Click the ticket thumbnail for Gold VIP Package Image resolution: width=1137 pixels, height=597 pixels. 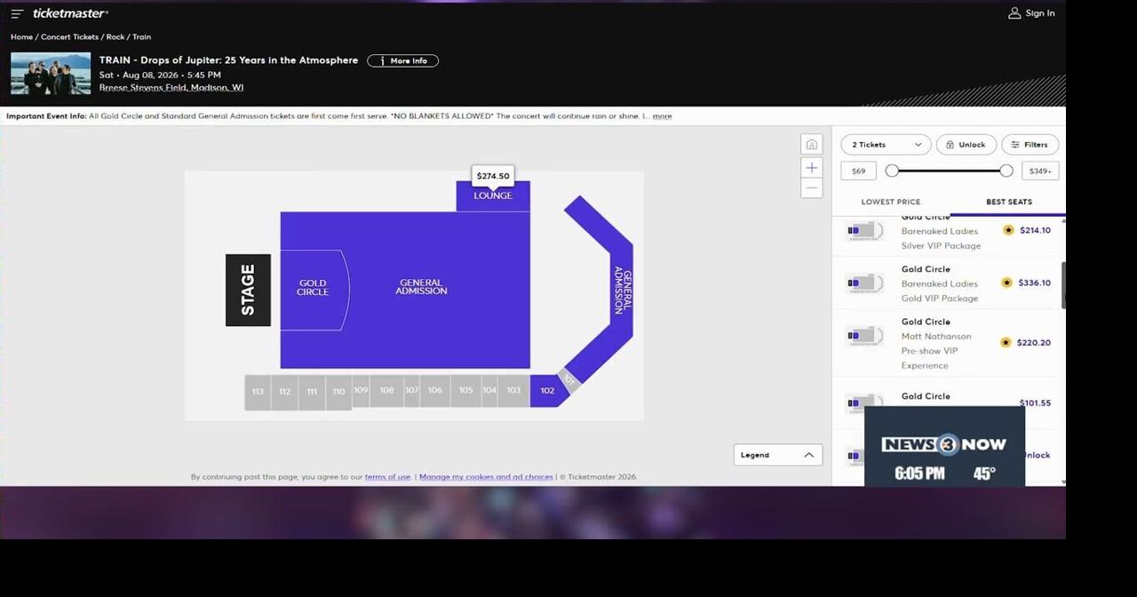863,283
